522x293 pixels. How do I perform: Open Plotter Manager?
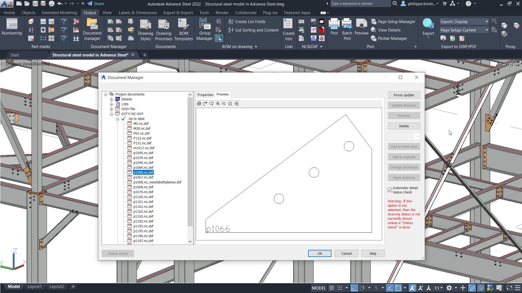[x=389, y=38]
